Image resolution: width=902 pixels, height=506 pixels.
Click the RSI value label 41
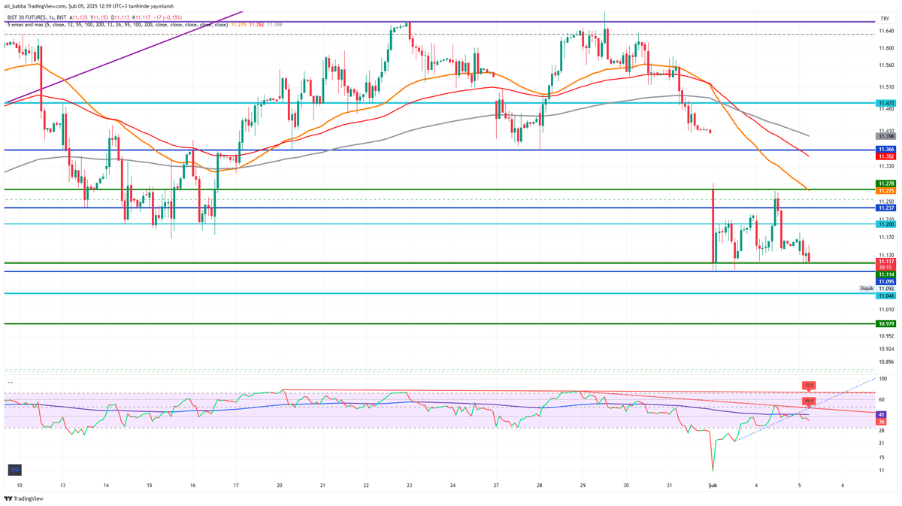(882, 414)
